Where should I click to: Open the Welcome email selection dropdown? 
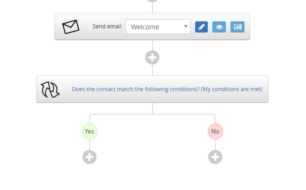[158, 27]
